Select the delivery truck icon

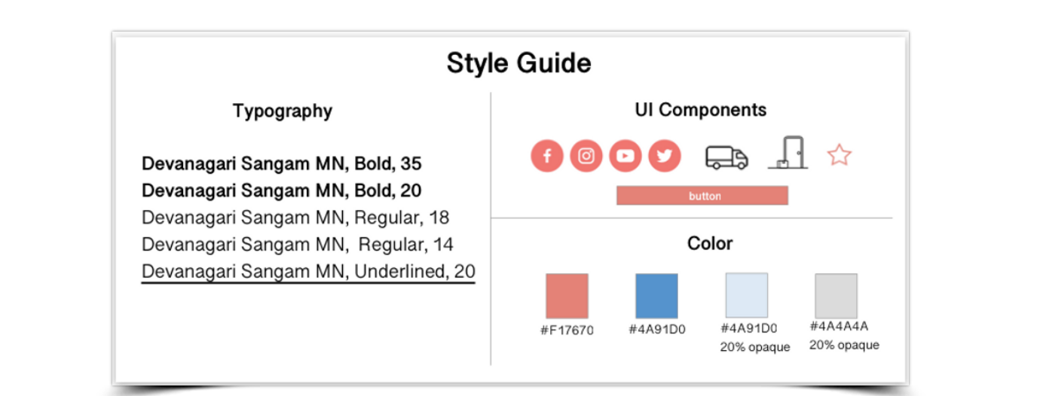point(726,157)
